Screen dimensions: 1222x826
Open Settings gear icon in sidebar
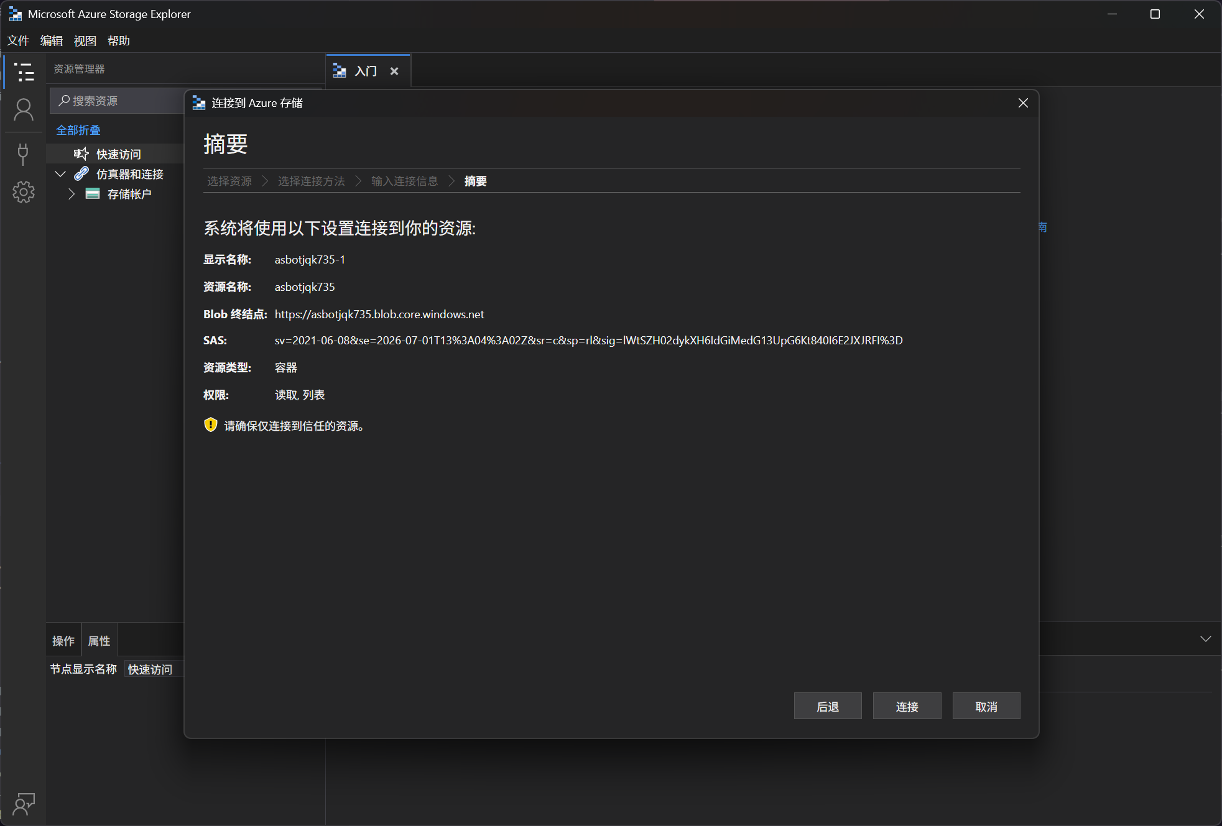click(24, 192)
